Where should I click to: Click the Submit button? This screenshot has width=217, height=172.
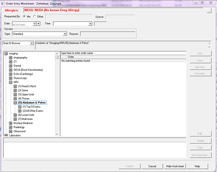(129, 166)
